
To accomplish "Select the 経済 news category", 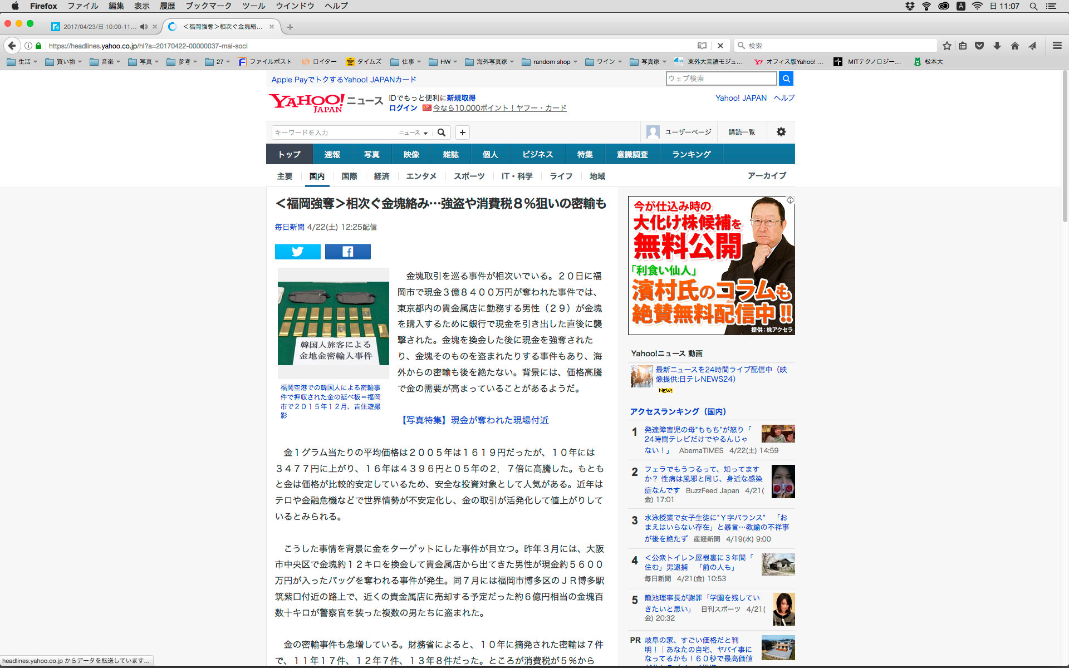I will (381, 176).
